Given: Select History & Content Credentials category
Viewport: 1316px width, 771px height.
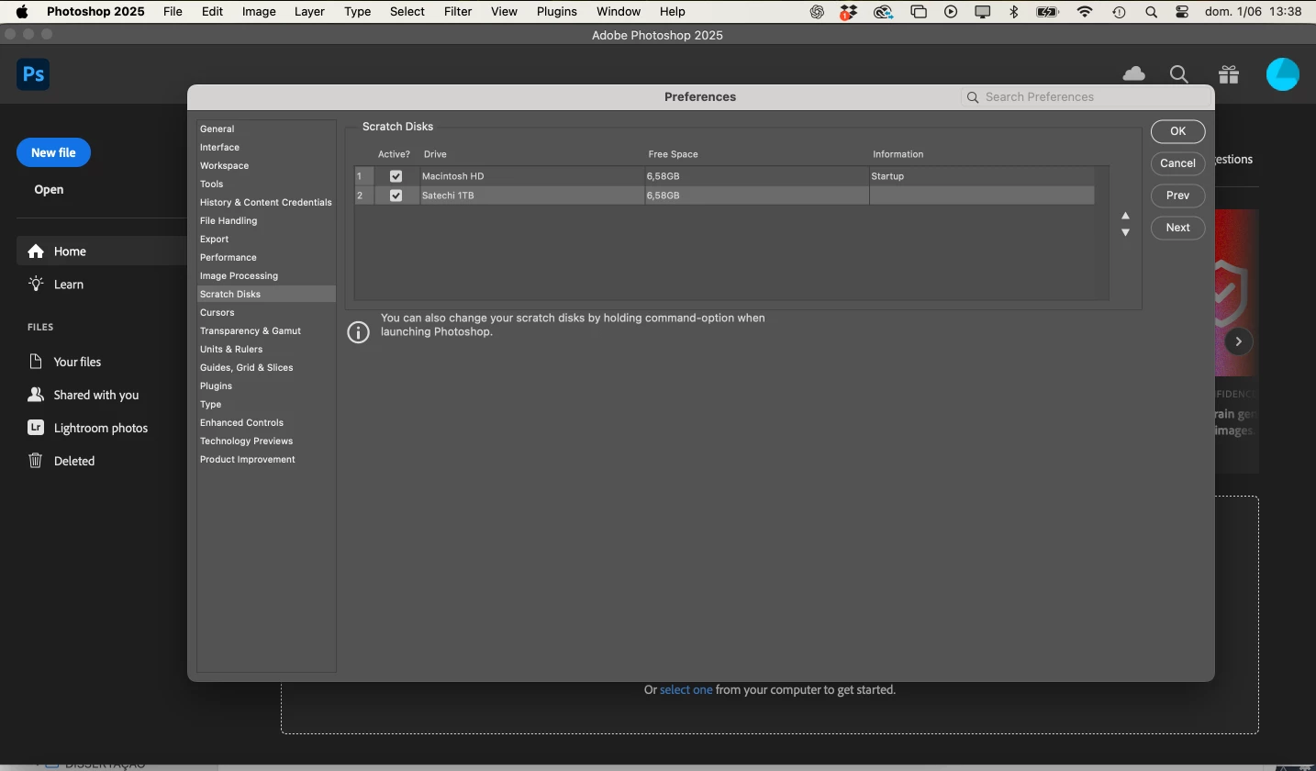Looking at the screenshot, I should (x=266, y=202).
